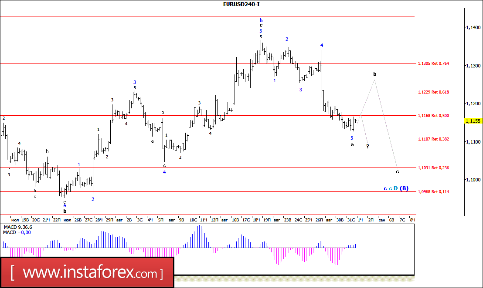Select the projected wave b label at forecast peak
This screenshot has height=288, width=483.
(x=375, y=74)
